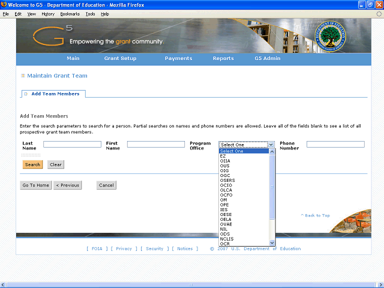384x288 pixels.
Task: Open the Notices footer link
Action: pos(185,248)
